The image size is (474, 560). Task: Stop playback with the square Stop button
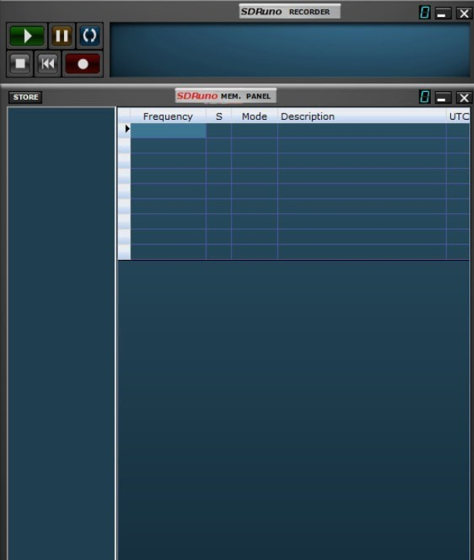[20, 63]
